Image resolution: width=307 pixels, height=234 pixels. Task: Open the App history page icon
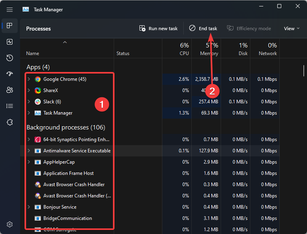click(10, 58)
